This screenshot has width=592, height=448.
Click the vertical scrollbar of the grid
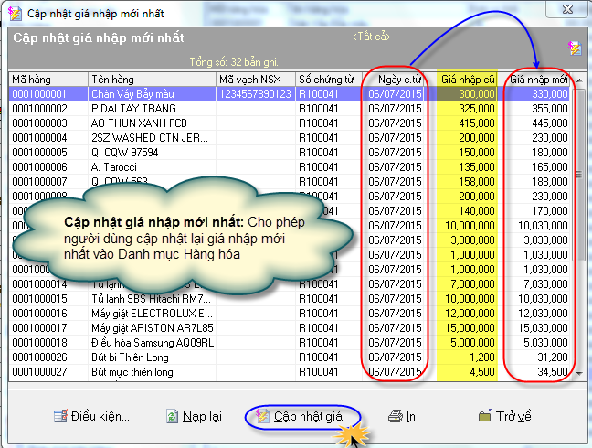coord(576,229)
